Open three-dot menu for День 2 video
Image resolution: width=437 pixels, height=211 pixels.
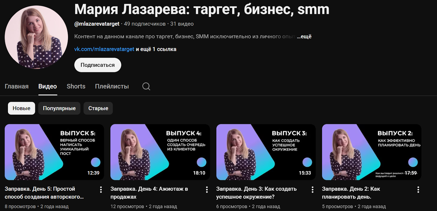pos(418,190)
